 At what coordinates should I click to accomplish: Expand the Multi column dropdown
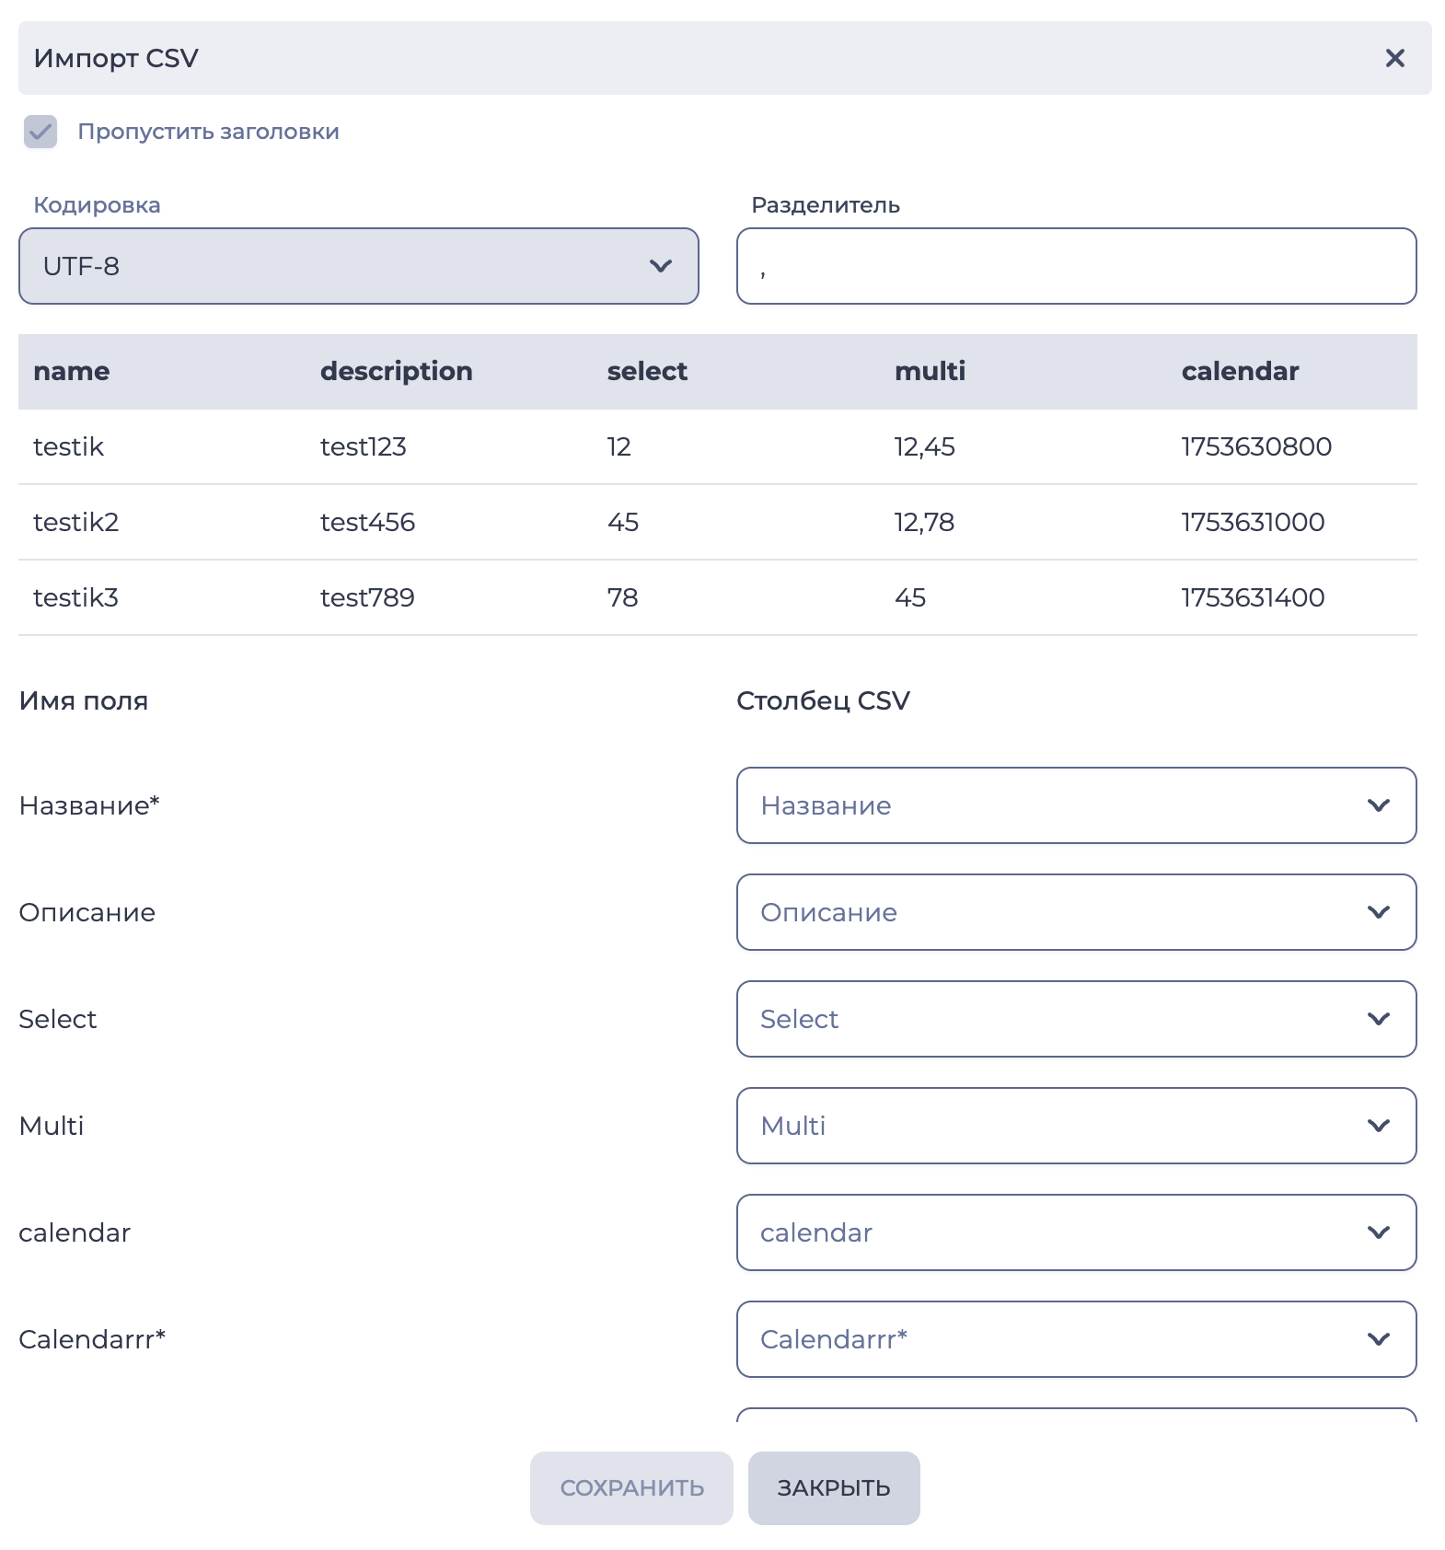[1076, 1126]
